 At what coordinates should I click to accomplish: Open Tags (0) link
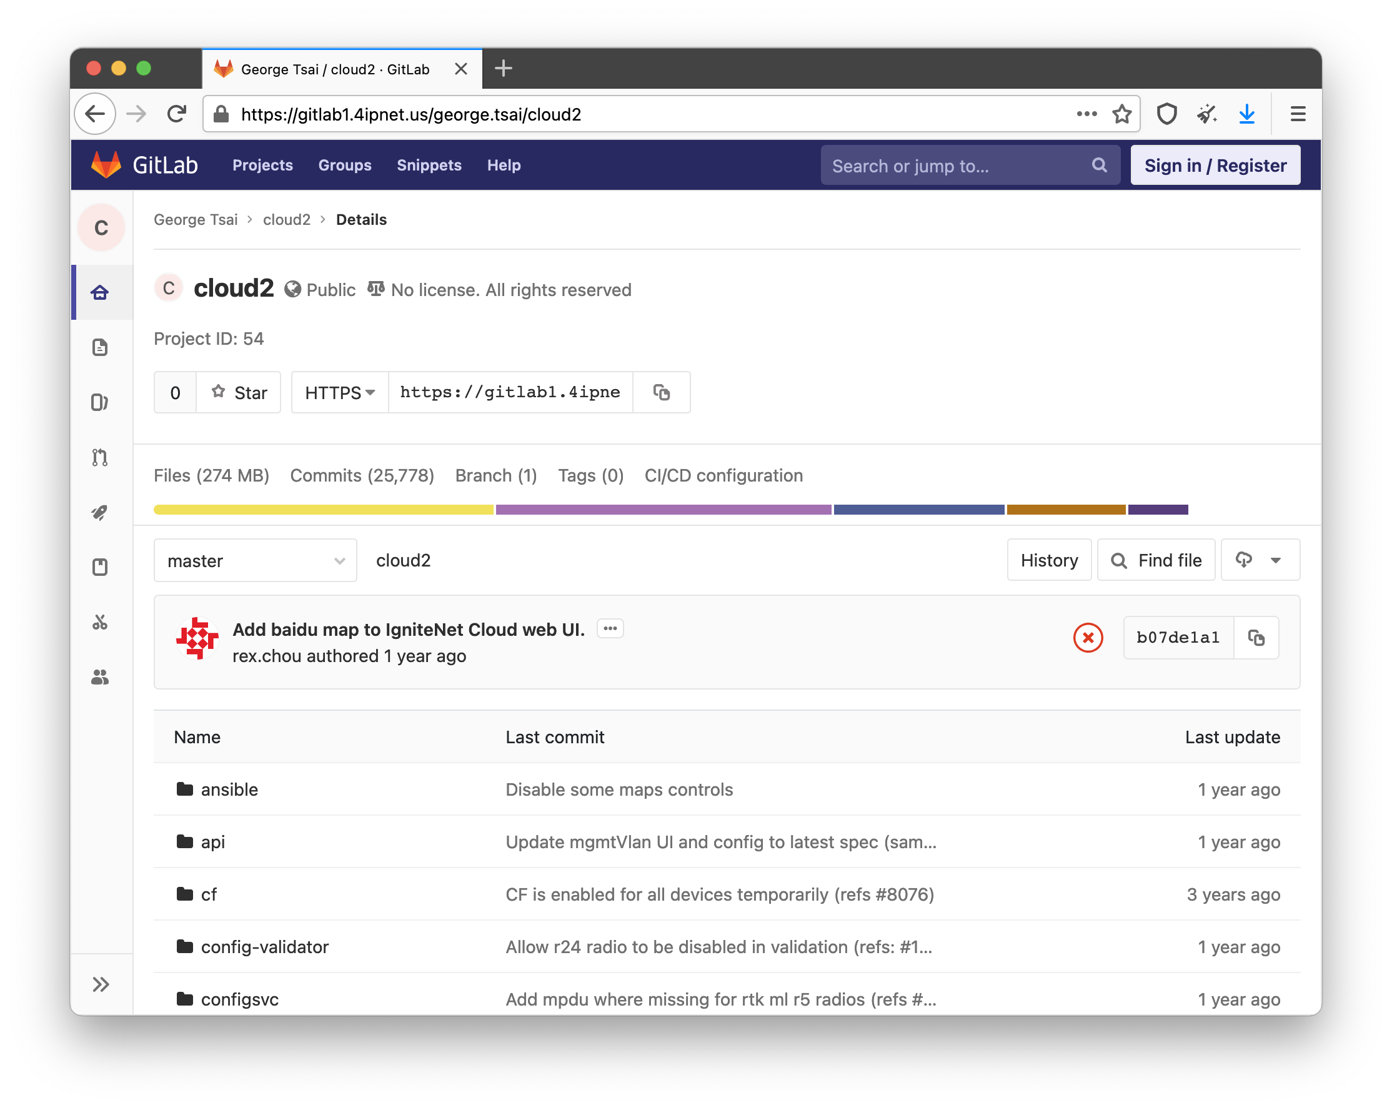pyautogui.click(x=591, y=475)
